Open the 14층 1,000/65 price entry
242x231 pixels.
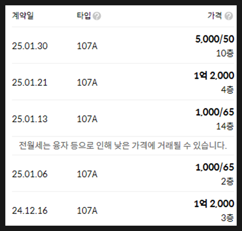click(x=215, y=112)
